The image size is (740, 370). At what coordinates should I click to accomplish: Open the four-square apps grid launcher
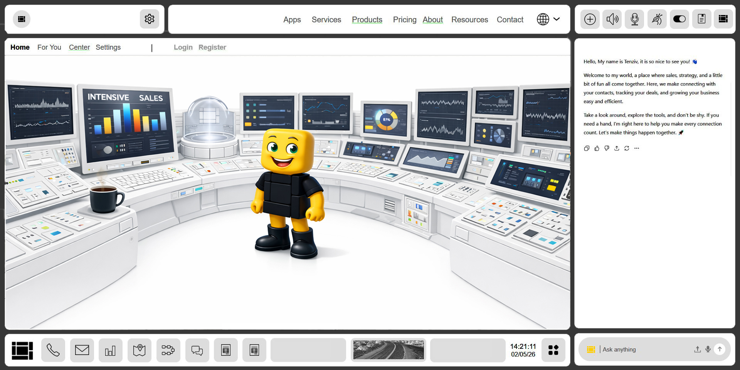point(553,350)
